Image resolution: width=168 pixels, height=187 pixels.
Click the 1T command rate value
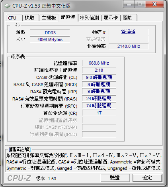click(x=99, y=113)
